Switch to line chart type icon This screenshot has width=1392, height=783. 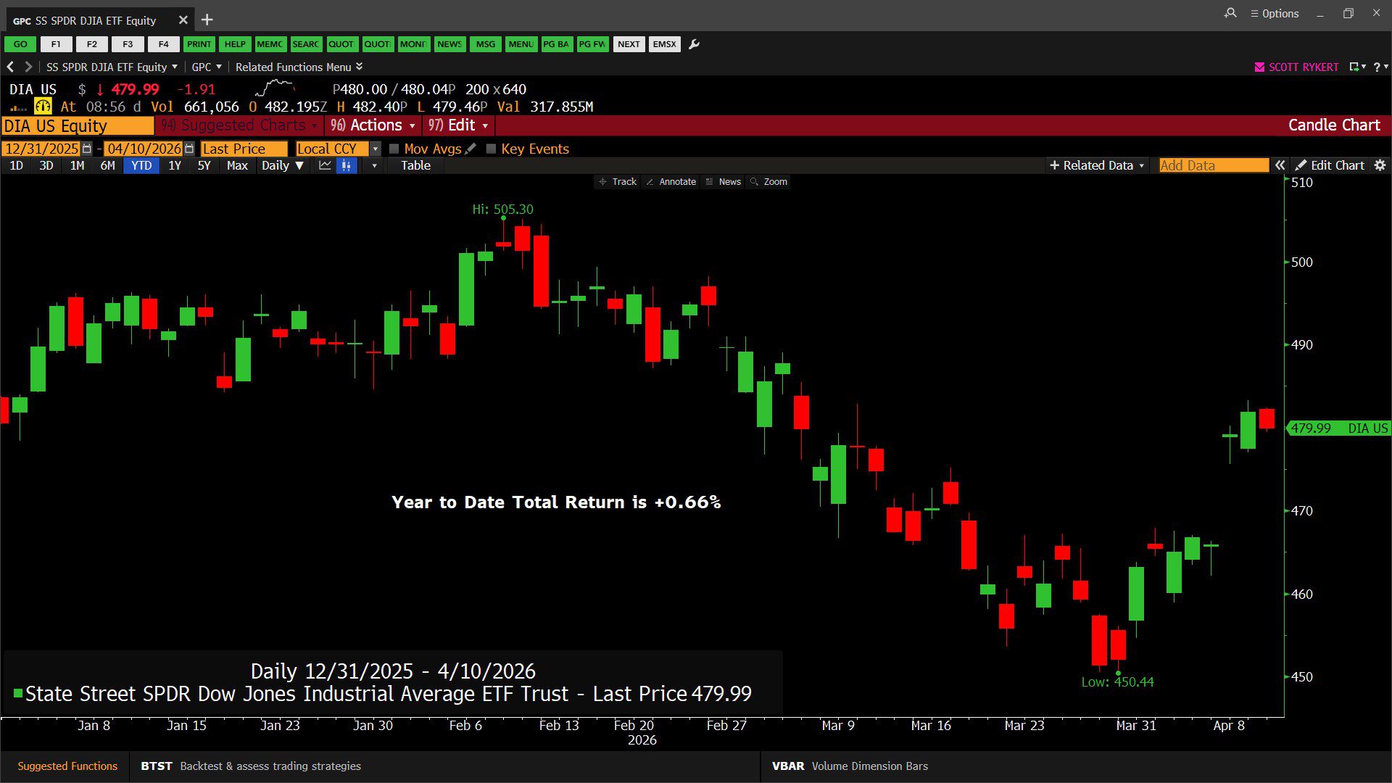point(325,165)
